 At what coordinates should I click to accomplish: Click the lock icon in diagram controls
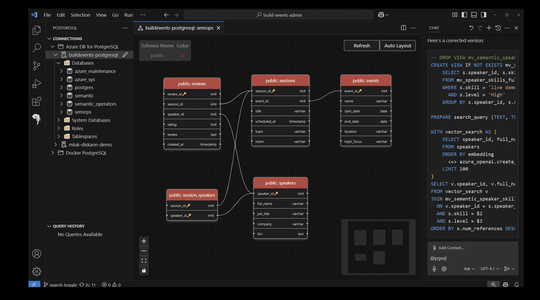(144, 270)
